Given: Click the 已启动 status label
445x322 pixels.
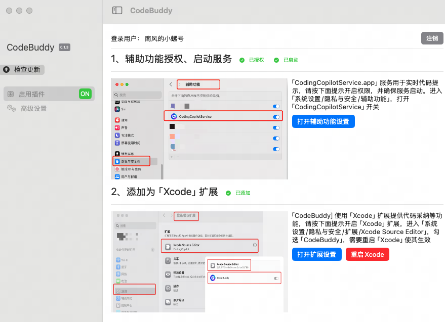Looking at the screenshot, I should point(291,60).
